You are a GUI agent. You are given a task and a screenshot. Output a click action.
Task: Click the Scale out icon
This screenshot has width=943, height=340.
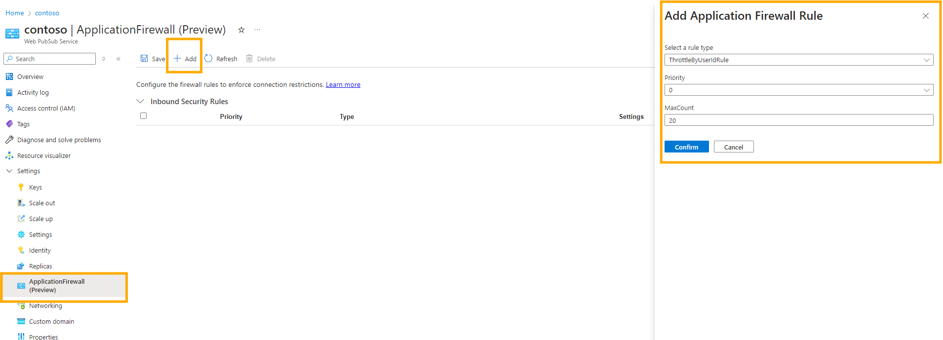[21, 203]
